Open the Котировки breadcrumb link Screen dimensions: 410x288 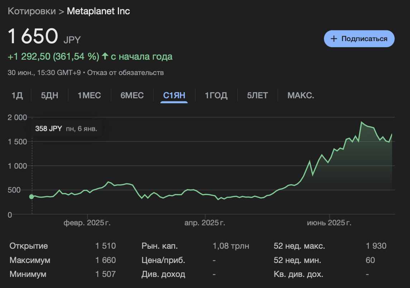tap(32, 11)
